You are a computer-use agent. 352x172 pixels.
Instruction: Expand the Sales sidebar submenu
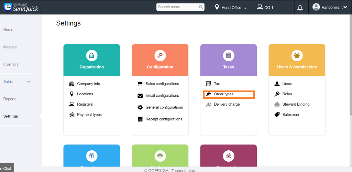[29, 82]
